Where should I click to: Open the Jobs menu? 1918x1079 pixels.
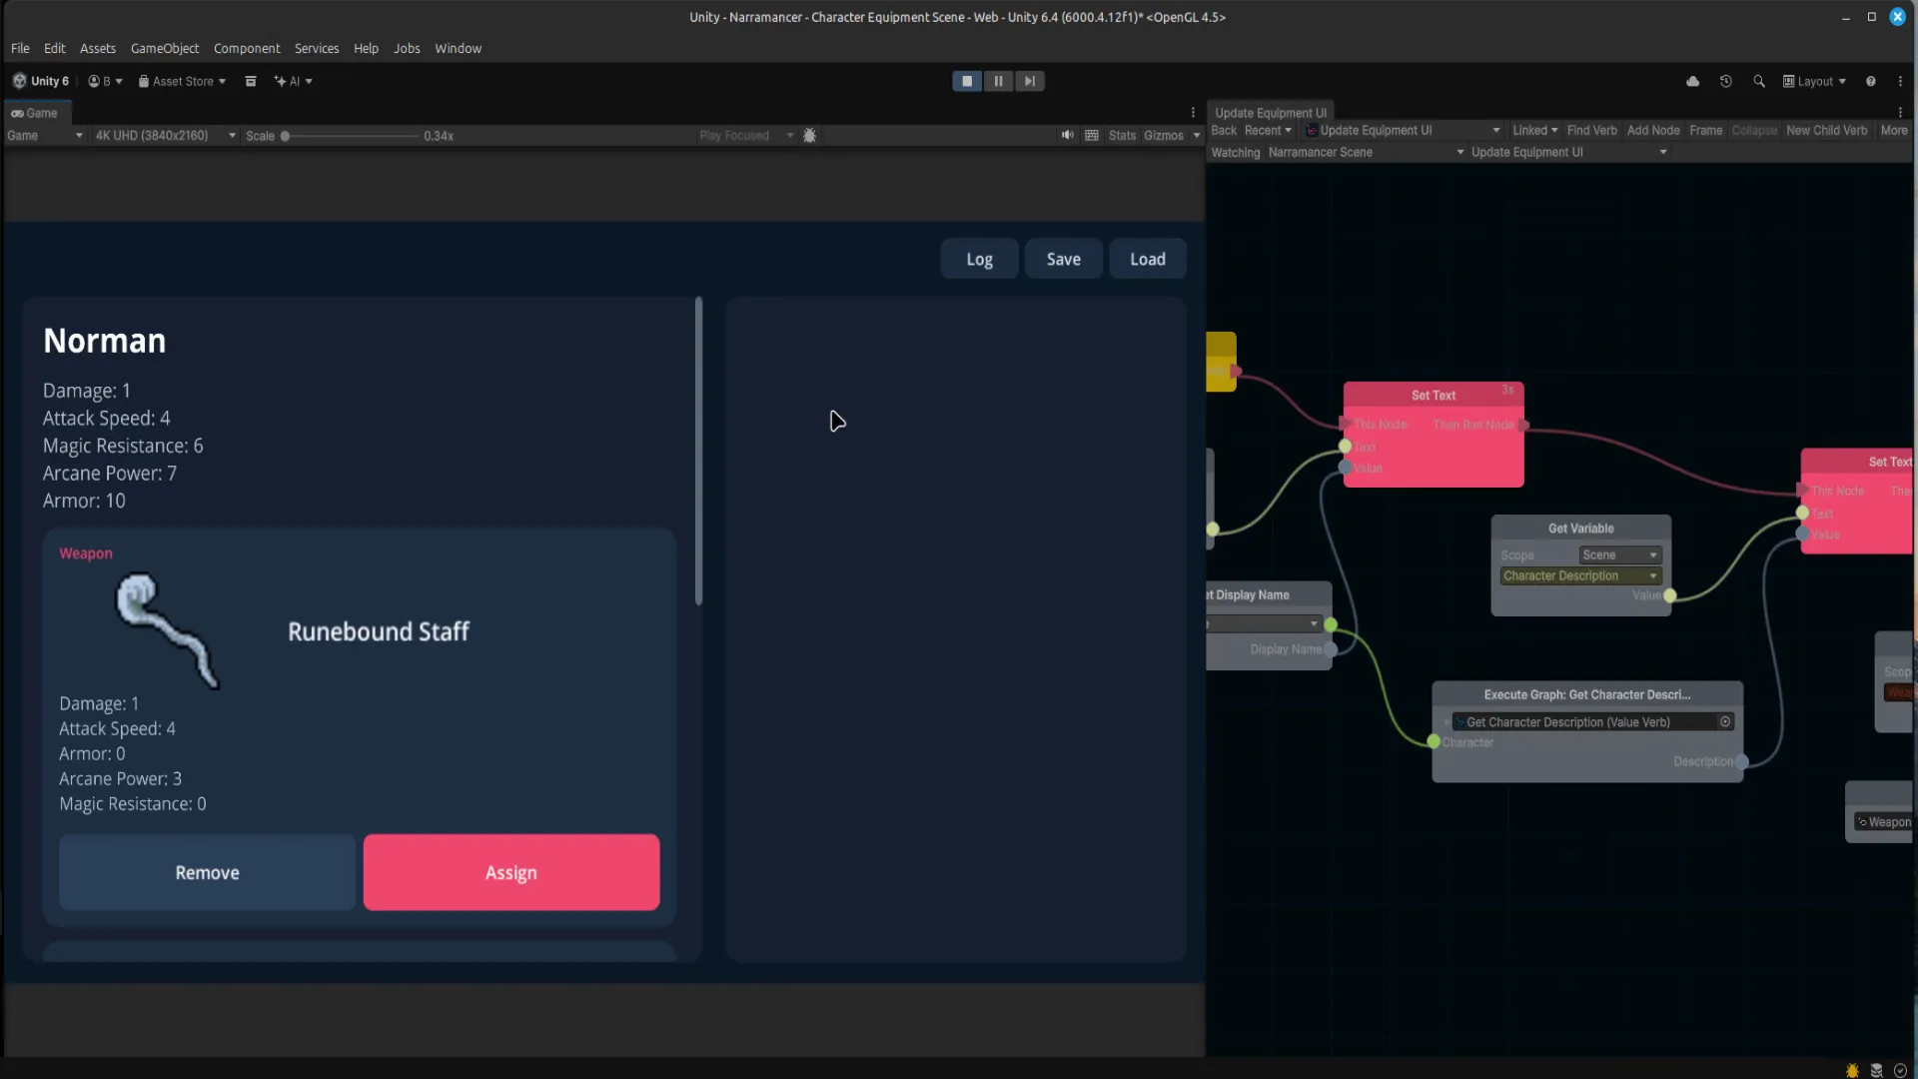pyautogui.click(x=407, y=48)
